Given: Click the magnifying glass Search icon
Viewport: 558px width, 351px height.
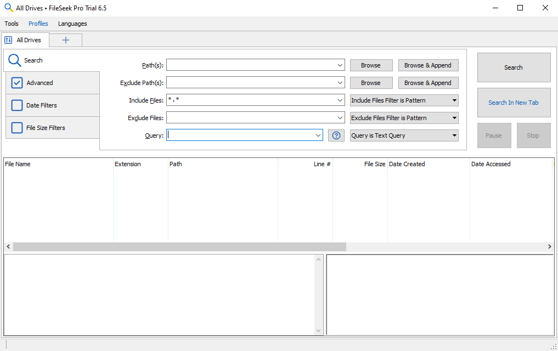Looking at the screenshot, I should click(15, 60).
